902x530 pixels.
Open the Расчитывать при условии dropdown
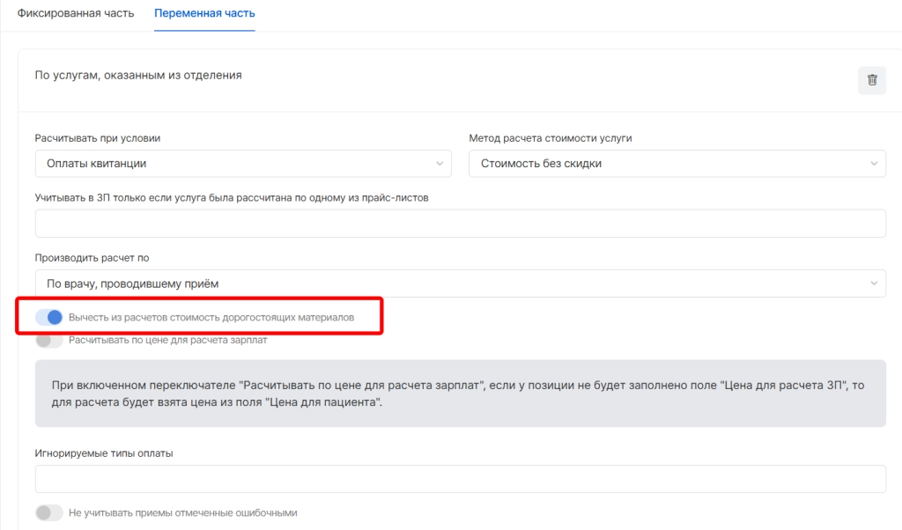pos(242,164)
